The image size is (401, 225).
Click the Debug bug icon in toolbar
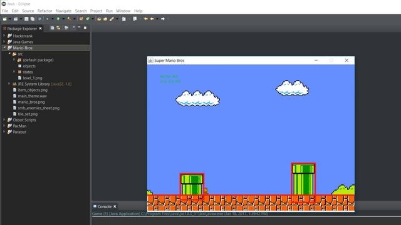pyautogui.click(x=48, y=19)
